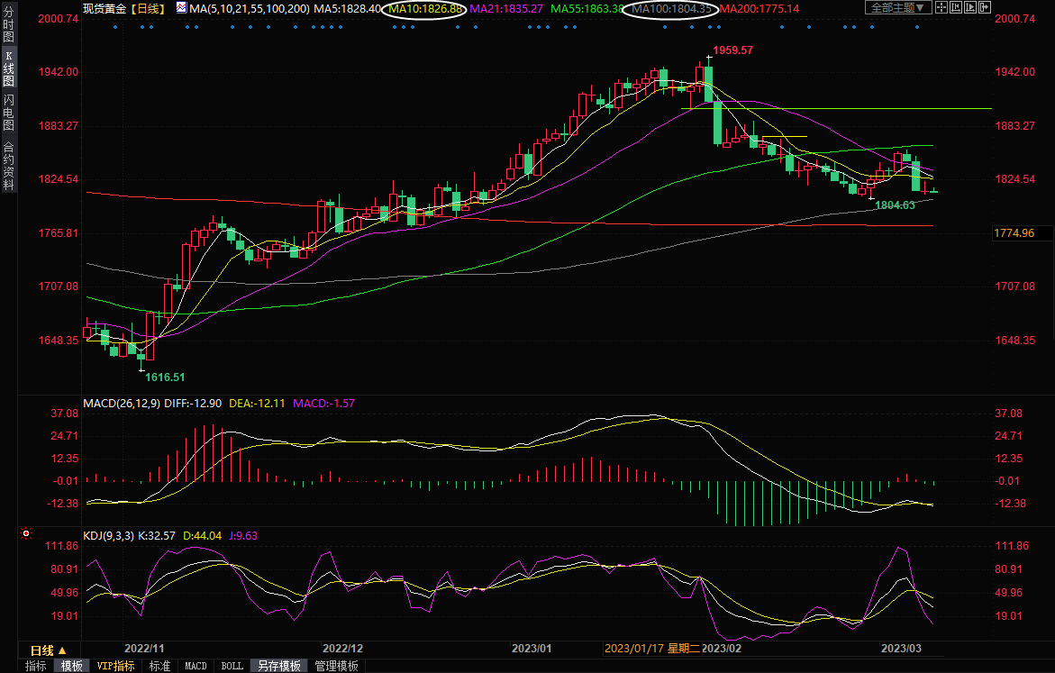Open the 合约资料 side tab

click(x=8, y=166)
